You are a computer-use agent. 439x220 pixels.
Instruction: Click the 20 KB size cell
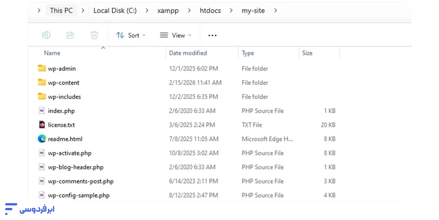(328, 125)
